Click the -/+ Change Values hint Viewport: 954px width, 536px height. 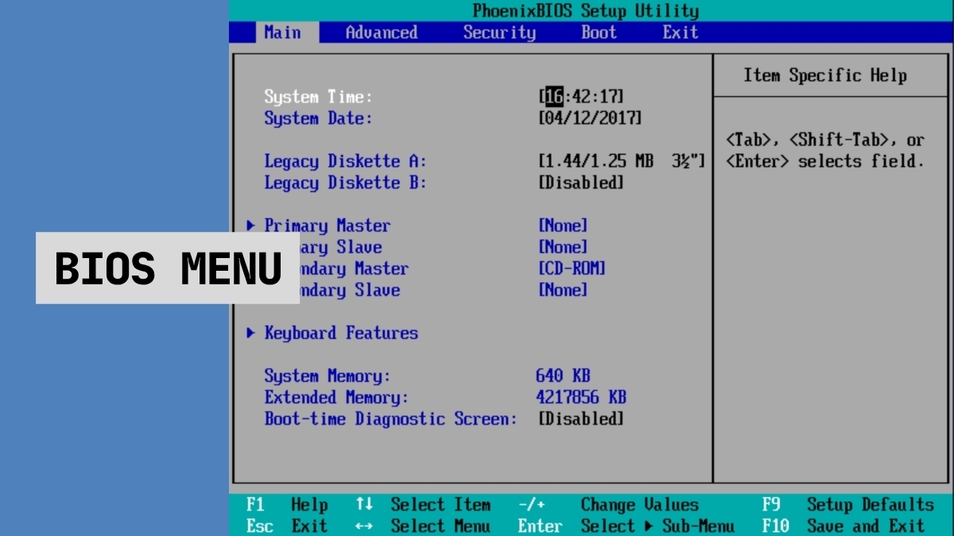point(608,505)
